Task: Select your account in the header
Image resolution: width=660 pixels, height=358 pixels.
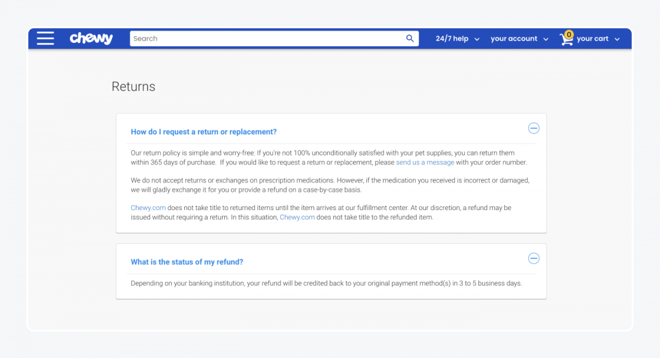Action: tap(514, 38)
